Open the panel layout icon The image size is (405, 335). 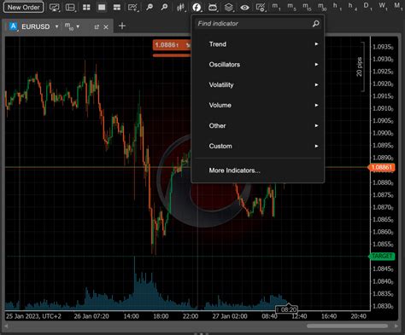70,7
